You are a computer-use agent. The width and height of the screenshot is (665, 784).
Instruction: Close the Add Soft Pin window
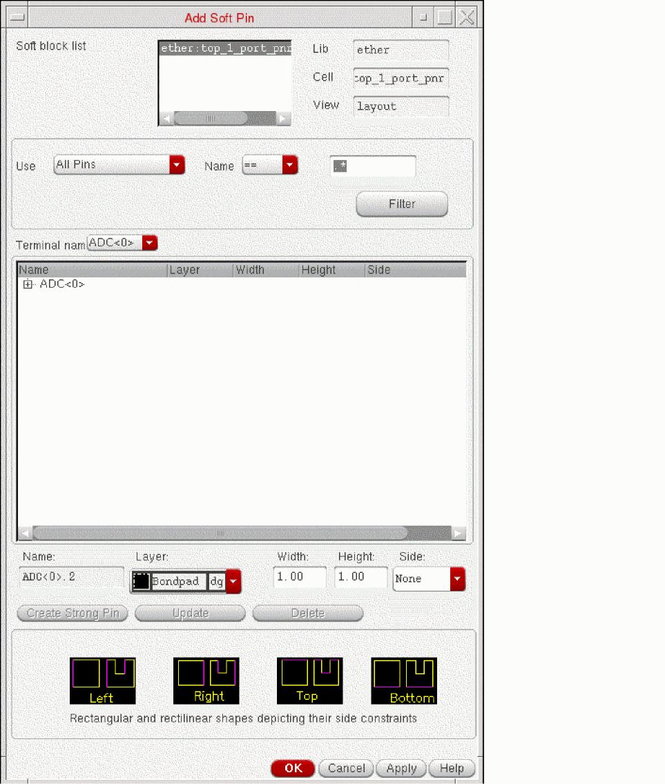coord(467,17)
